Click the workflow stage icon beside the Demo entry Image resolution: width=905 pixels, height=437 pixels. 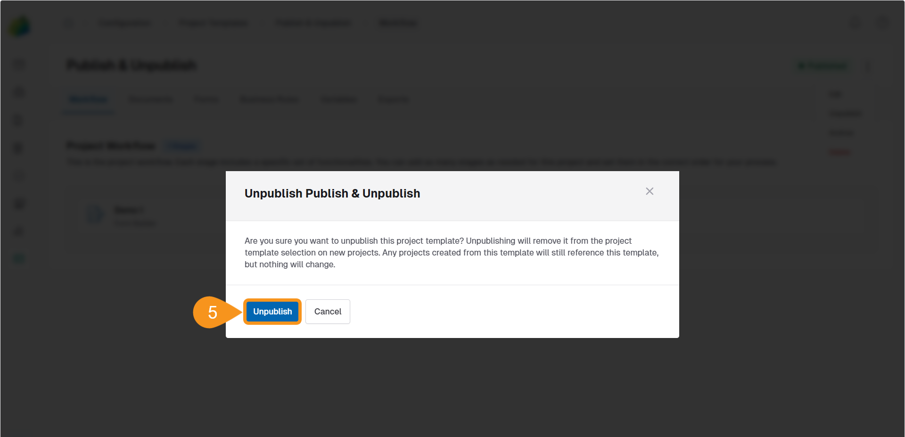coord(95,215)
